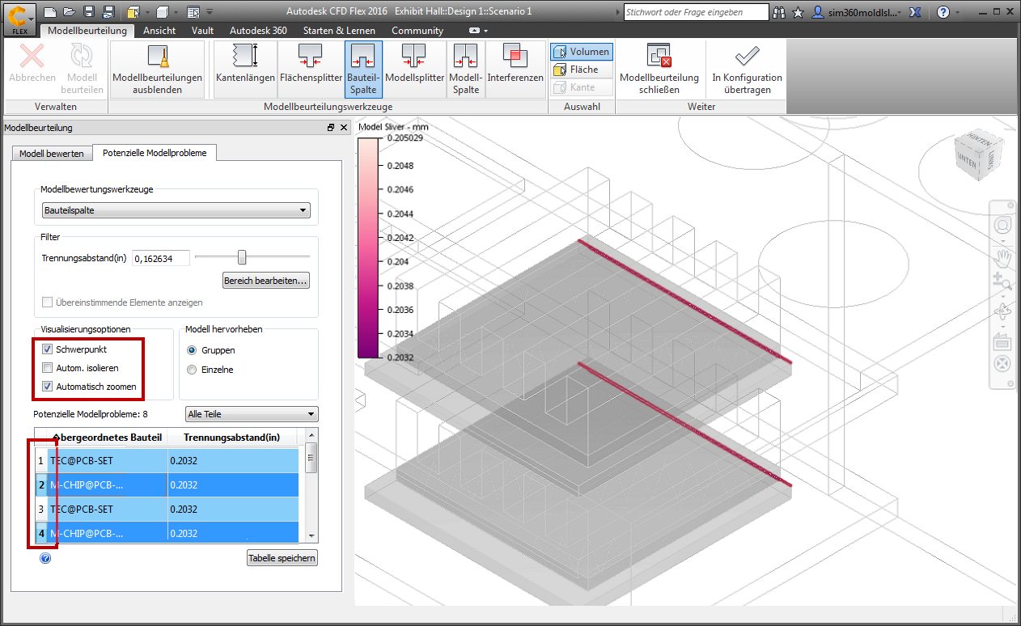Click the pan hand icon in navigation bar

(x=1003, y=257)
